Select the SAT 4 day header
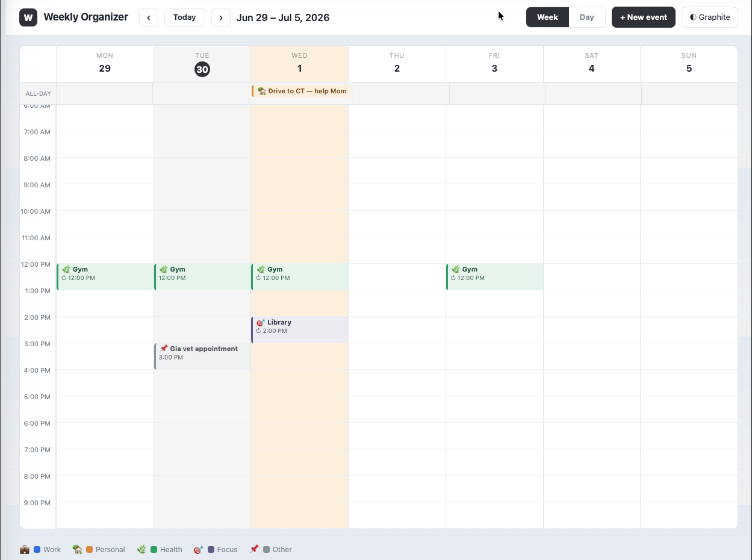The width and height of the screenshot is (752, 560). (x=592, y=63)
